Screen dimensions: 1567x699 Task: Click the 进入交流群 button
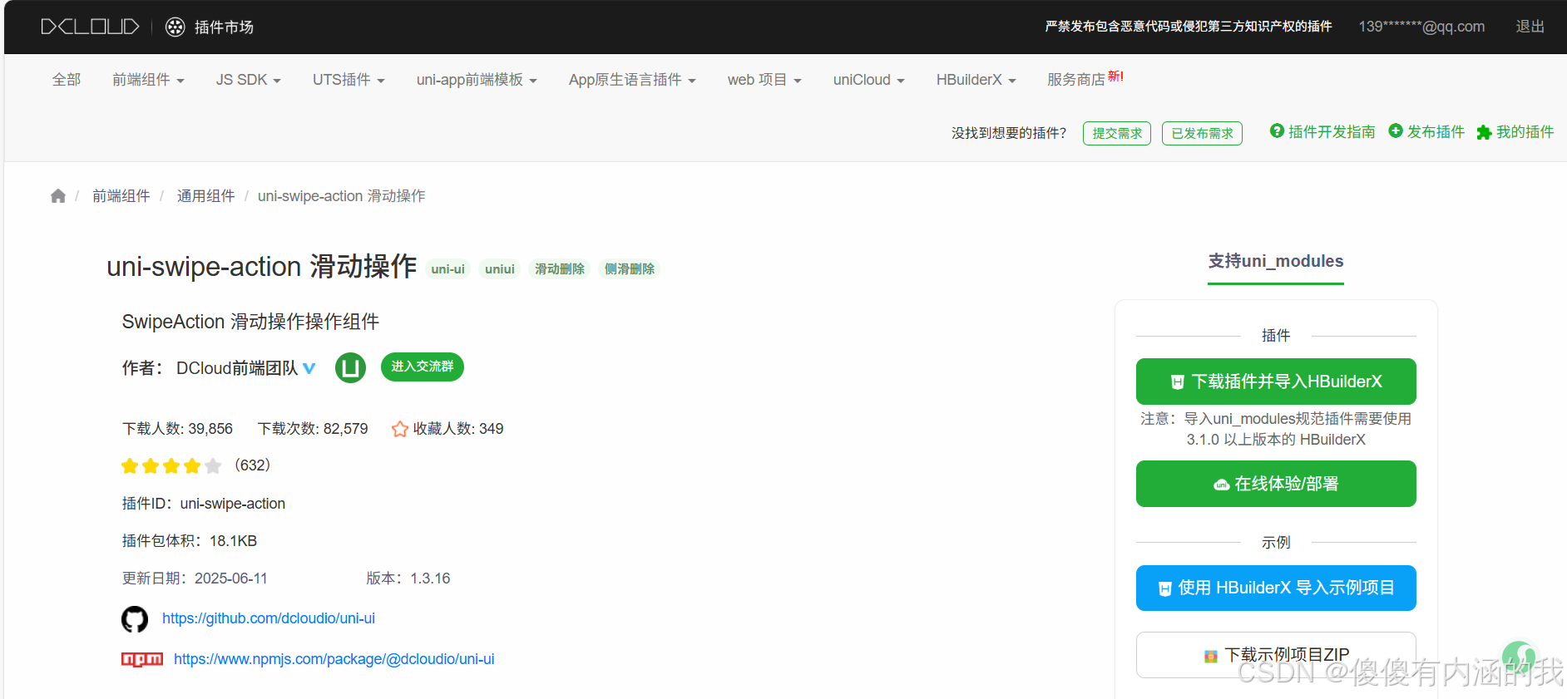(423, 367)
